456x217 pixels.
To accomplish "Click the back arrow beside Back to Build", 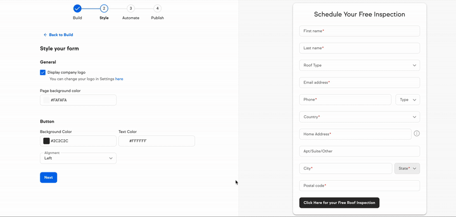I will (45, 35).
